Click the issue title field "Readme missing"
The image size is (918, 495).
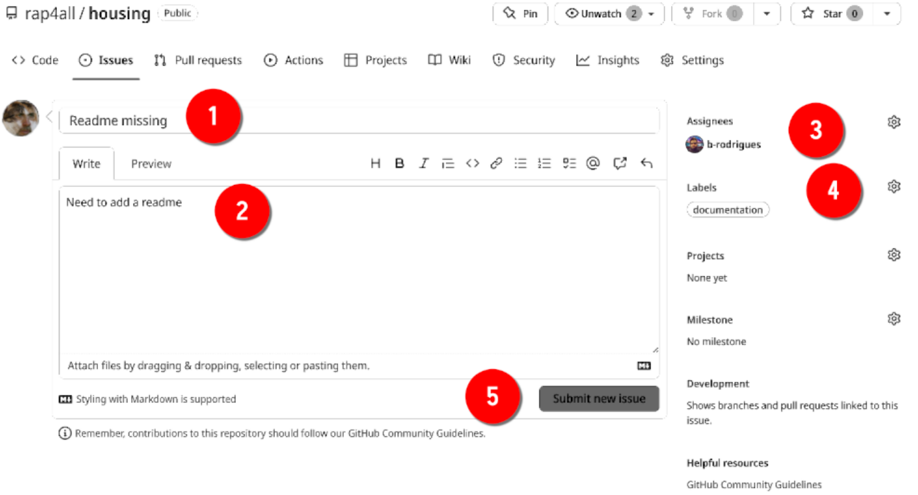358,121
